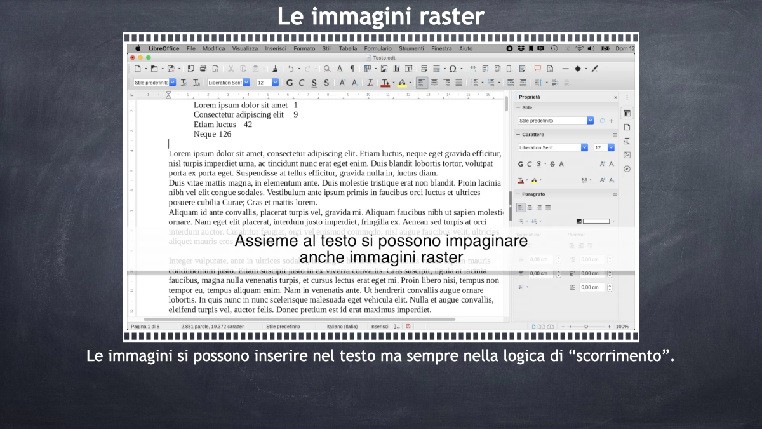Image resolution: width=762 pixels, height=429 pixels.
Task: Open the Navigator compass icon in sidebar
Action: click(x=627, y=168)
